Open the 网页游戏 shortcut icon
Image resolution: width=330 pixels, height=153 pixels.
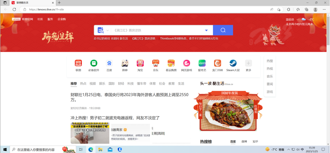pos(187,63)
